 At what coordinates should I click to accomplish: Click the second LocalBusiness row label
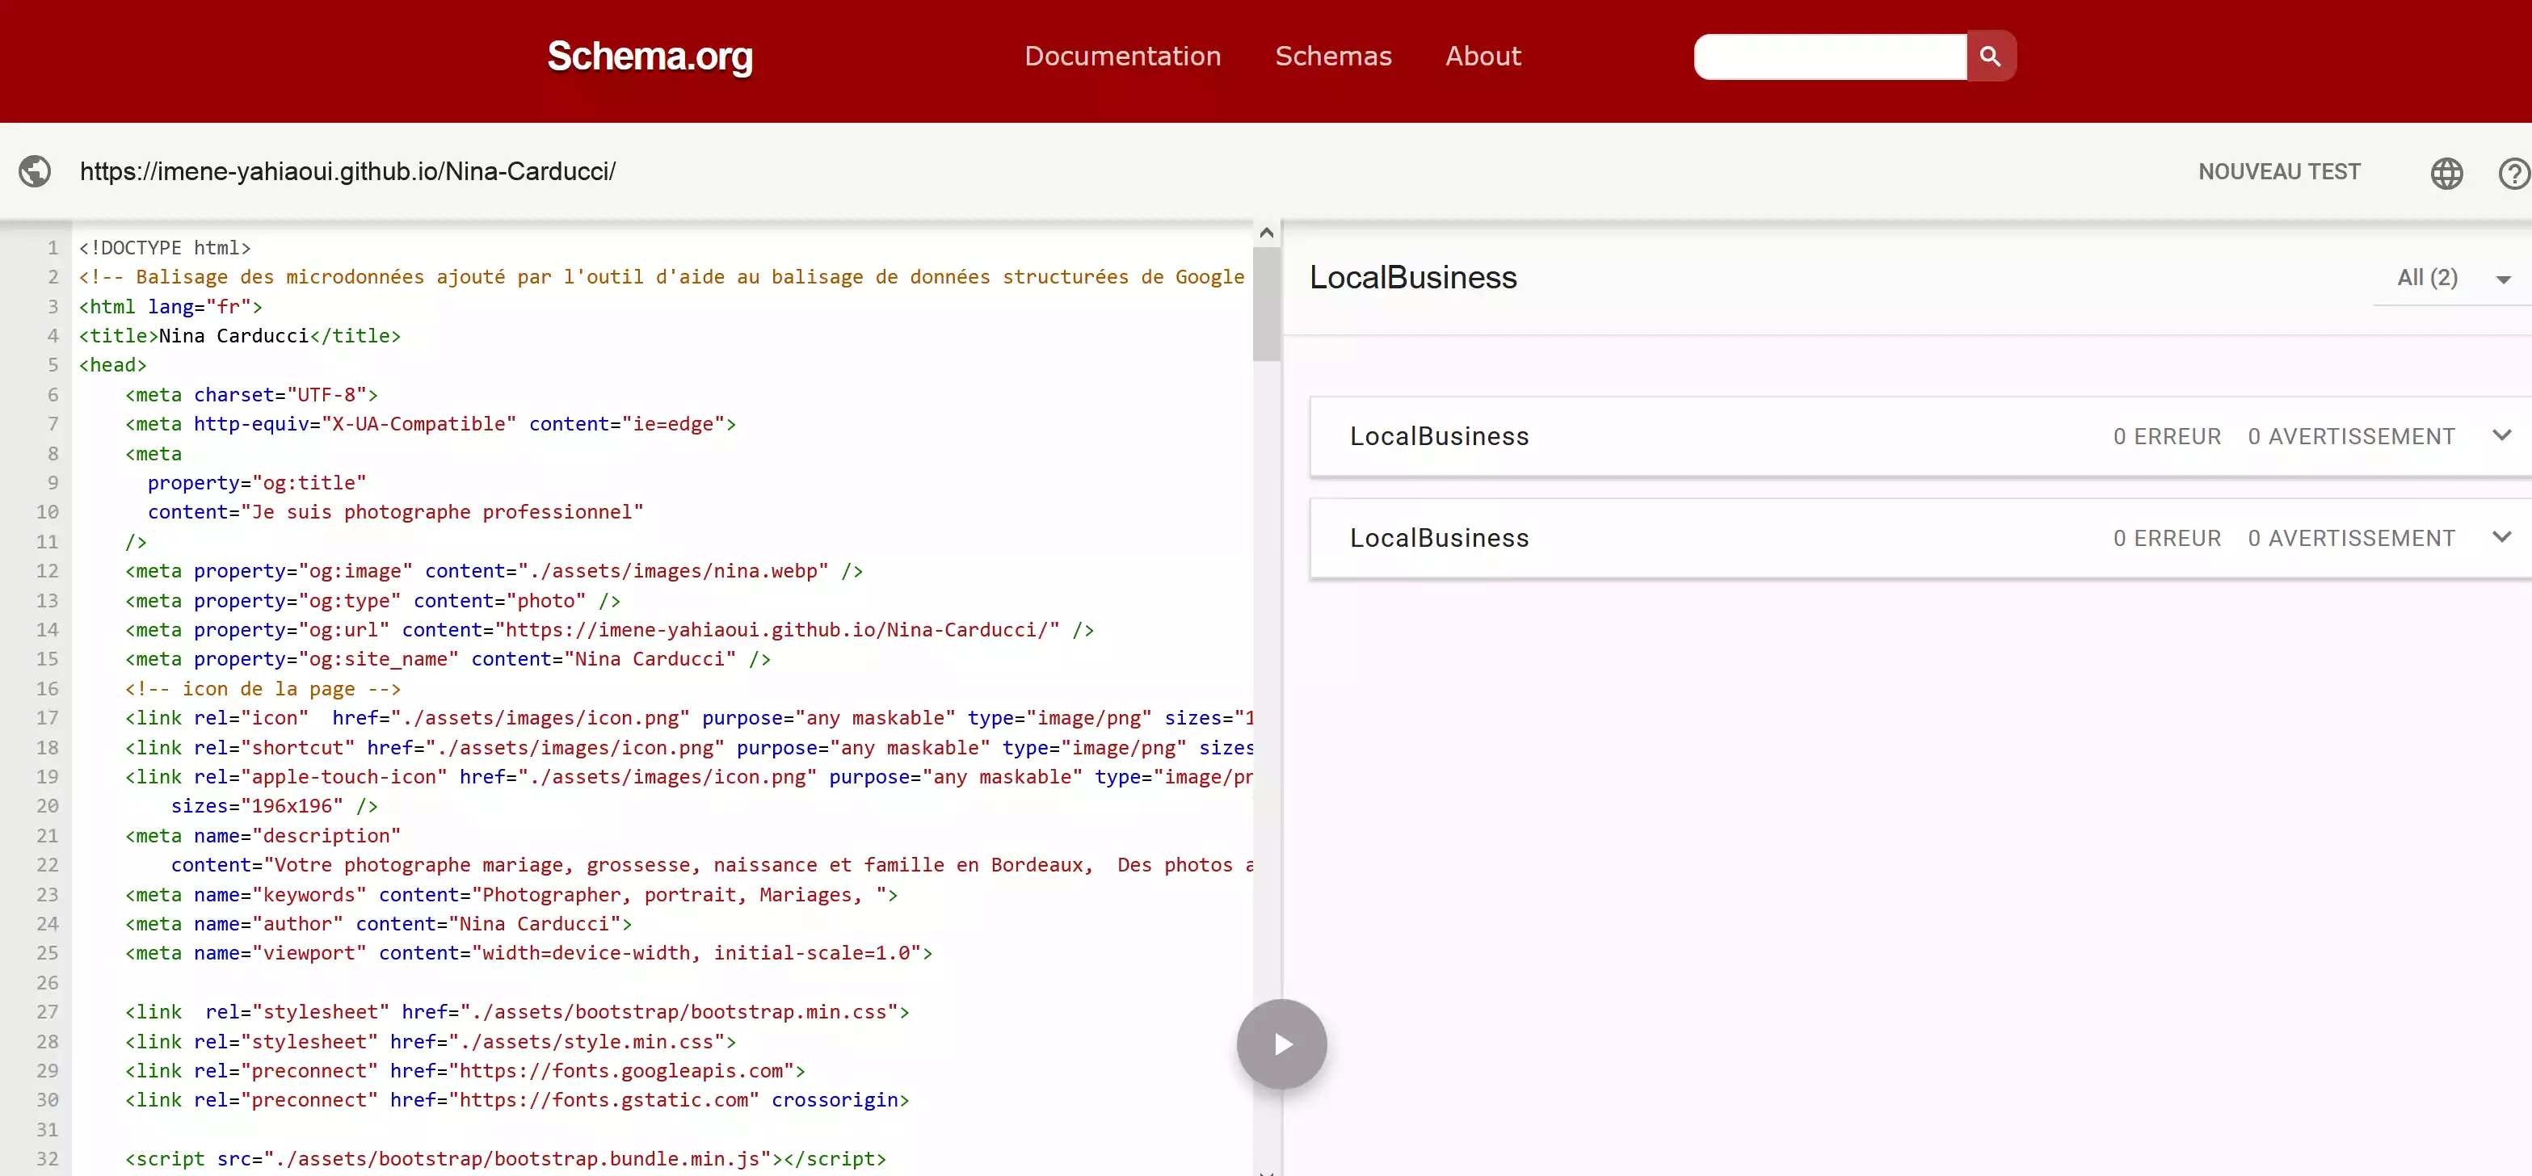(1439, 539)
